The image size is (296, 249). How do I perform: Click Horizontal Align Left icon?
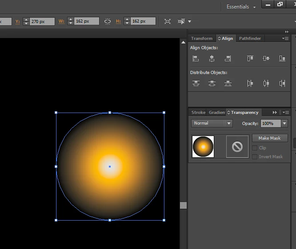196,58
